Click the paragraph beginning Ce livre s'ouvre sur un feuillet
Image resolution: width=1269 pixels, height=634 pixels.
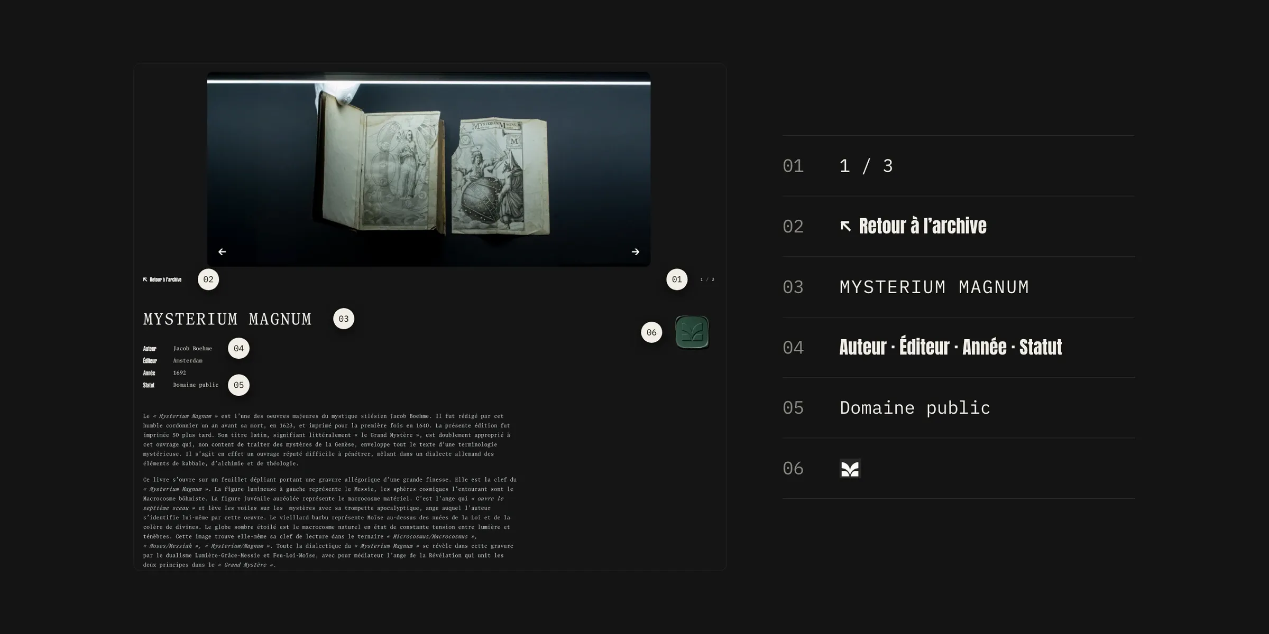pyautogui.click(x=330, y=522)
